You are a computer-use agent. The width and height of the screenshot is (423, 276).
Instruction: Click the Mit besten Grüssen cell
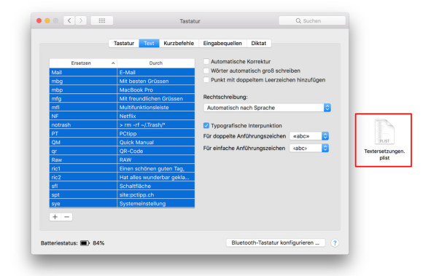(x=156, y=81)
